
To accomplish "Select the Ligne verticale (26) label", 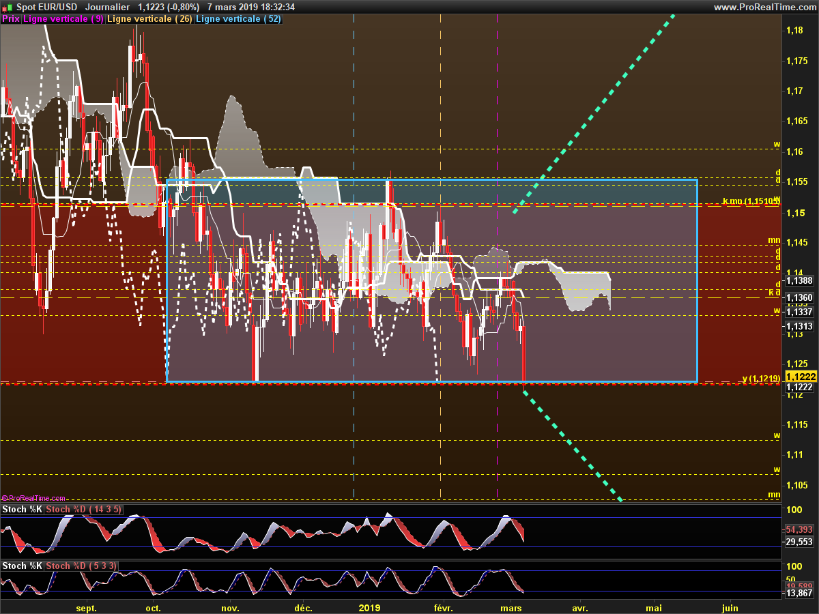I will coord(150,19).
